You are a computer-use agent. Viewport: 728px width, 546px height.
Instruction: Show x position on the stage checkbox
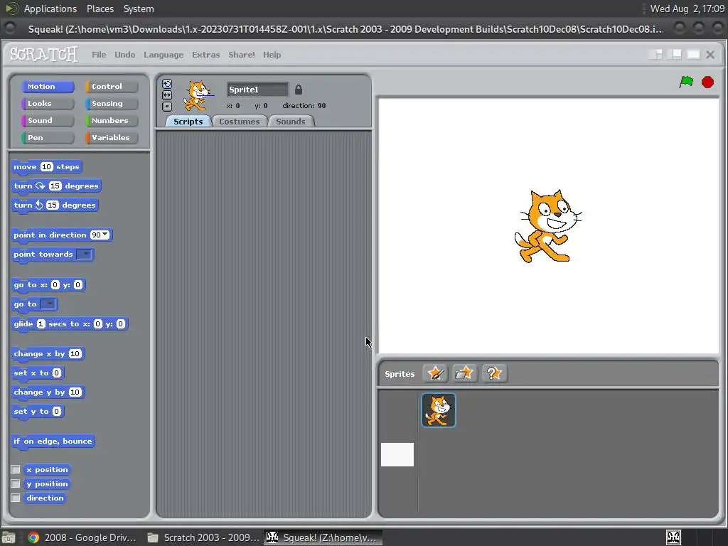click(16, 469)
